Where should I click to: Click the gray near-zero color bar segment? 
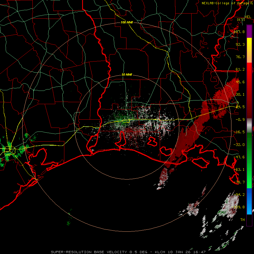tap(249, 125)
